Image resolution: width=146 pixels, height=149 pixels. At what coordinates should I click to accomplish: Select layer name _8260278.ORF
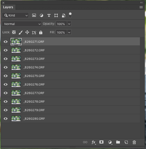pos(34,101)
